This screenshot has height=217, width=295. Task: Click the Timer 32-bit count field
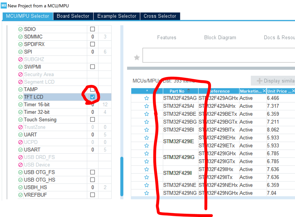click(93, 112)
